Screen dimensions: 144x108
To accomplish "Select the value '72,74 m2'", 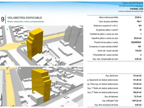I will point(138,97).
